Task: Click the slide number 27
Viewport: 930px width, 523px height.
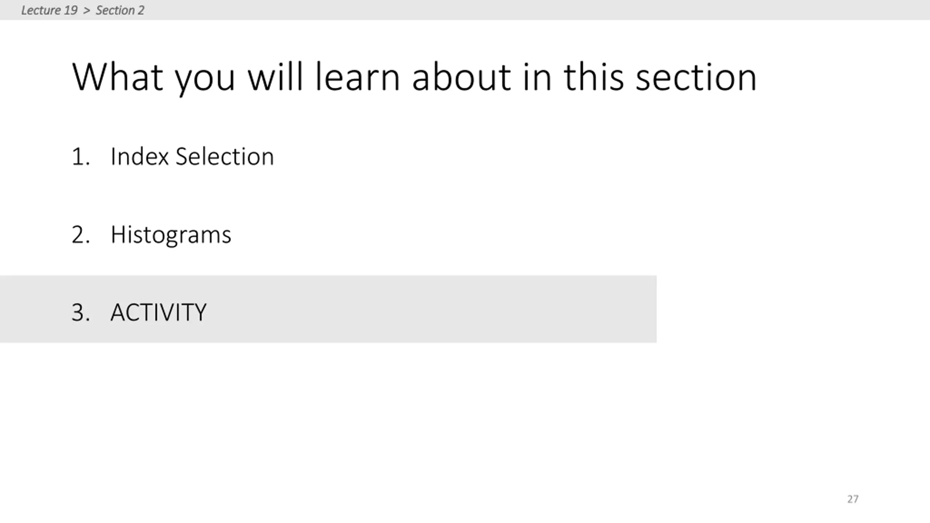Action: [x=853, y=499]
